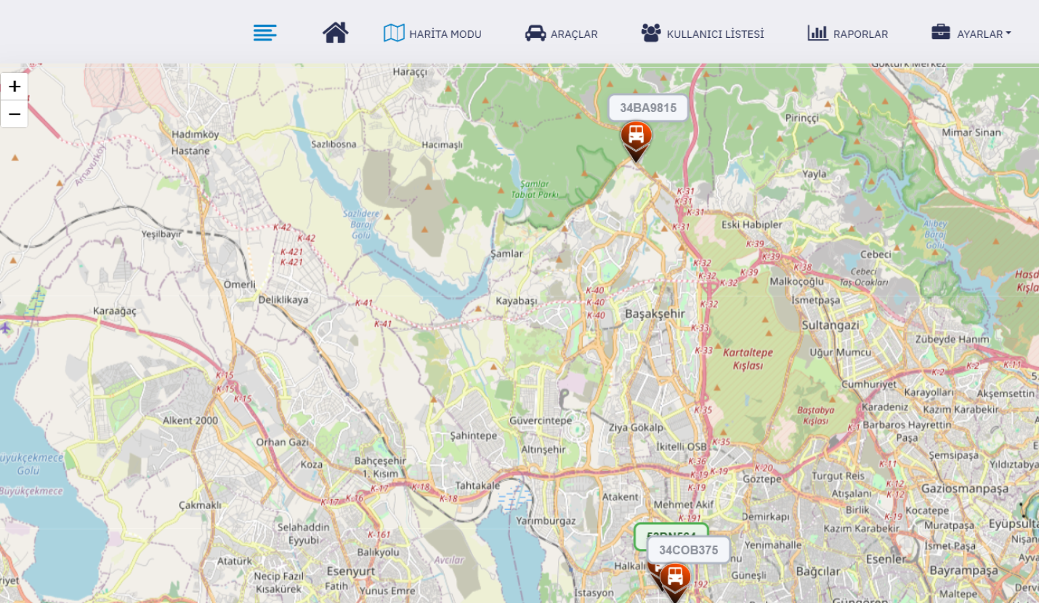Zoom in on the map

pos(14,86)
